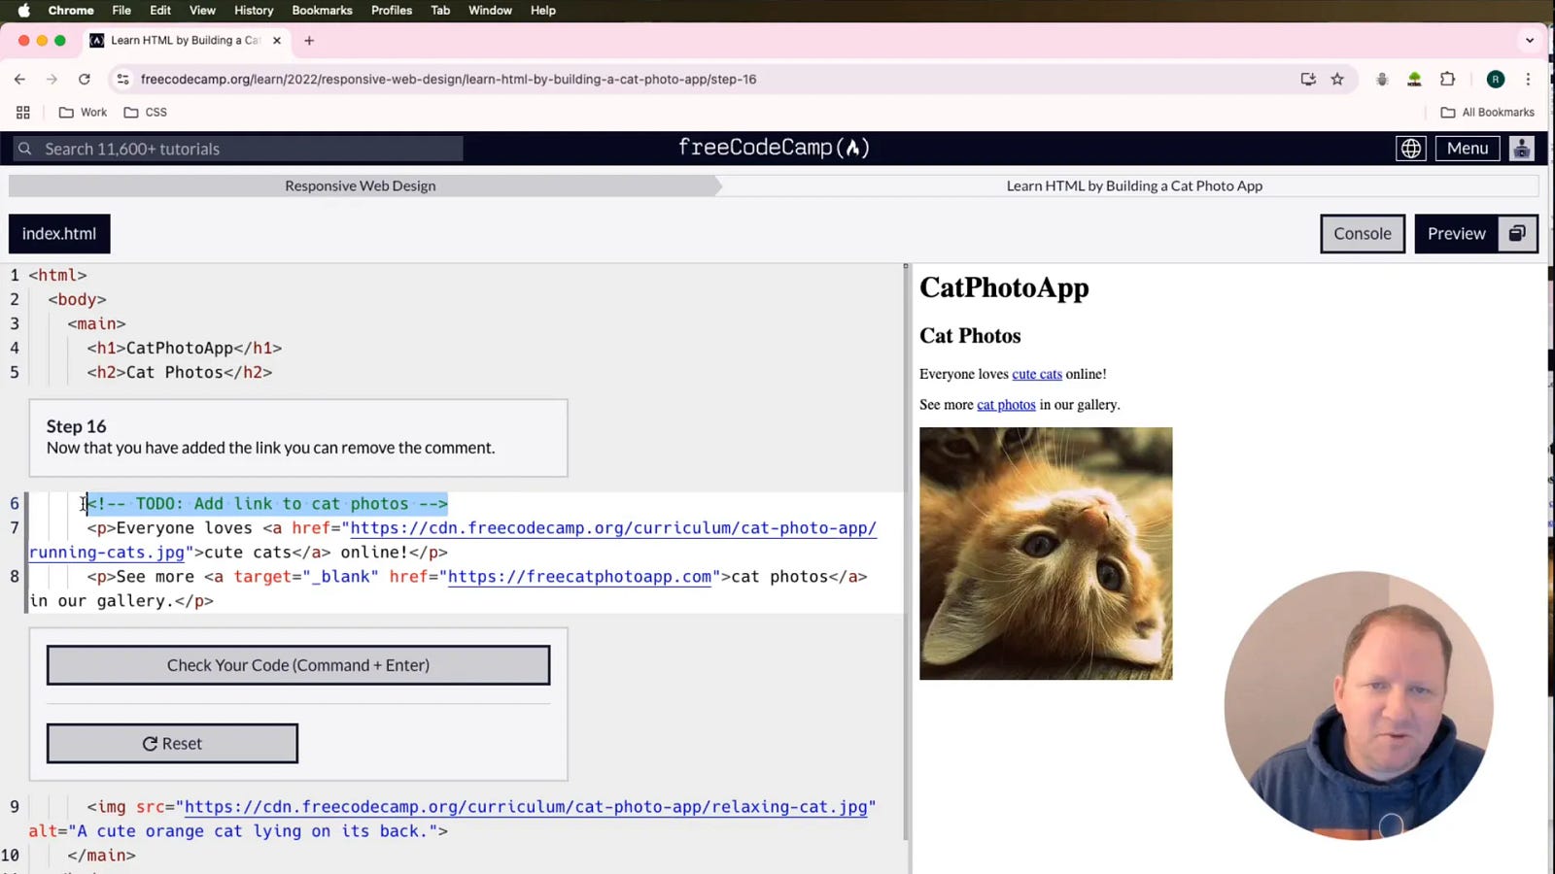Open the CSS bookmarks folder

point(146,113)
